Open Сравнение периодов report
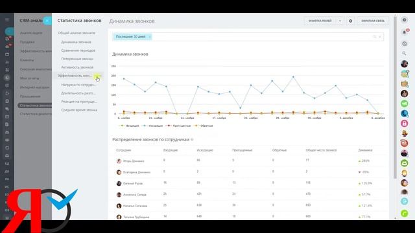Image resolution: width=415 pixels, height=233 pixels. pyautogui.click(x=78, y=50)
